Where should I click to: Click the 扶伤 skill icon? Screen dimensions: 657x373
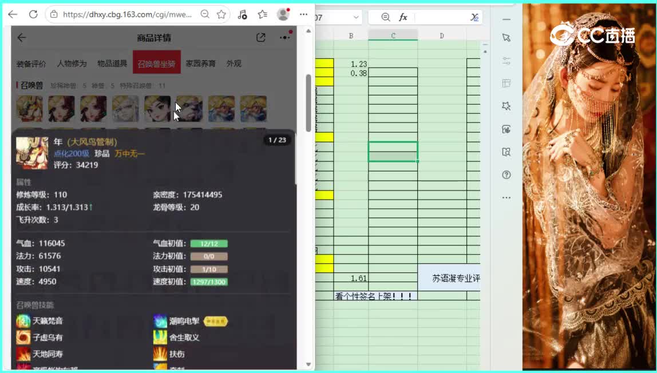[160, 354]
